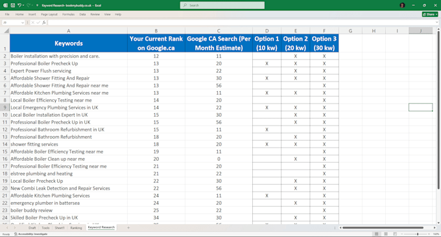Click the zoom slider handle
The width and height of the screenshot is (441, 237).
tap(418, 234)
